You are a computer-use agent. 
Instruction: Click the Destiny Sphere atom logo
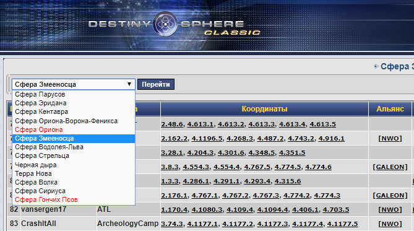[x=166, y=24]
